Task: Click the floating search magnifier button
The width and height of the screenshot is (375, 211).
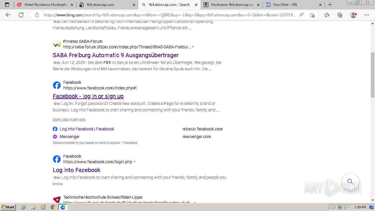Action: [350, 181]
